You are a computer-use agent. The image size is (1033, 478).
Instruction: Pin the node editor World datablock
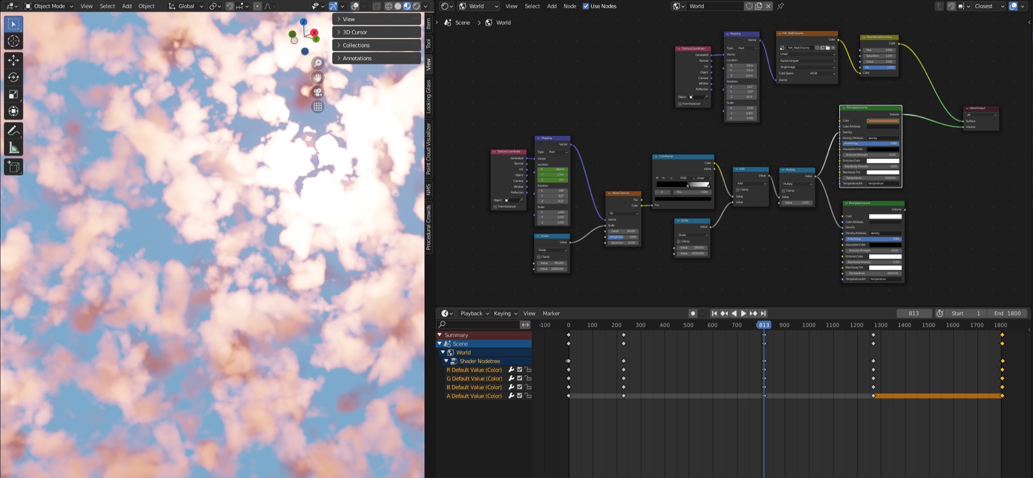click(x=780, y=6)
